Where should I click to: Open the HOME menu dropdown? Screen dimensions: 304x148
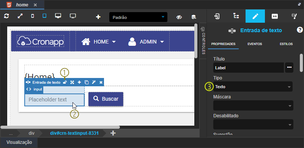99,42
